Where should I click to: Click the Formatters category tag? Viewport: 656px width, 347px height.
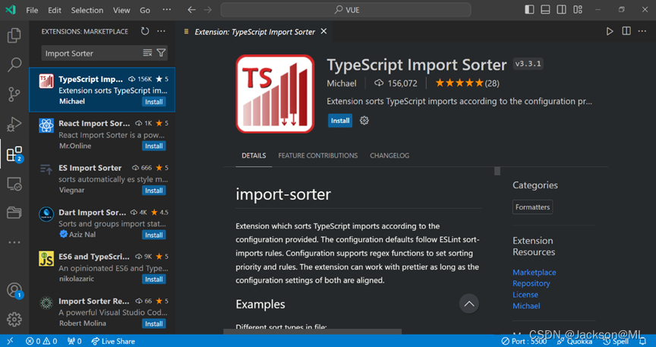click(x=532, y=207)
